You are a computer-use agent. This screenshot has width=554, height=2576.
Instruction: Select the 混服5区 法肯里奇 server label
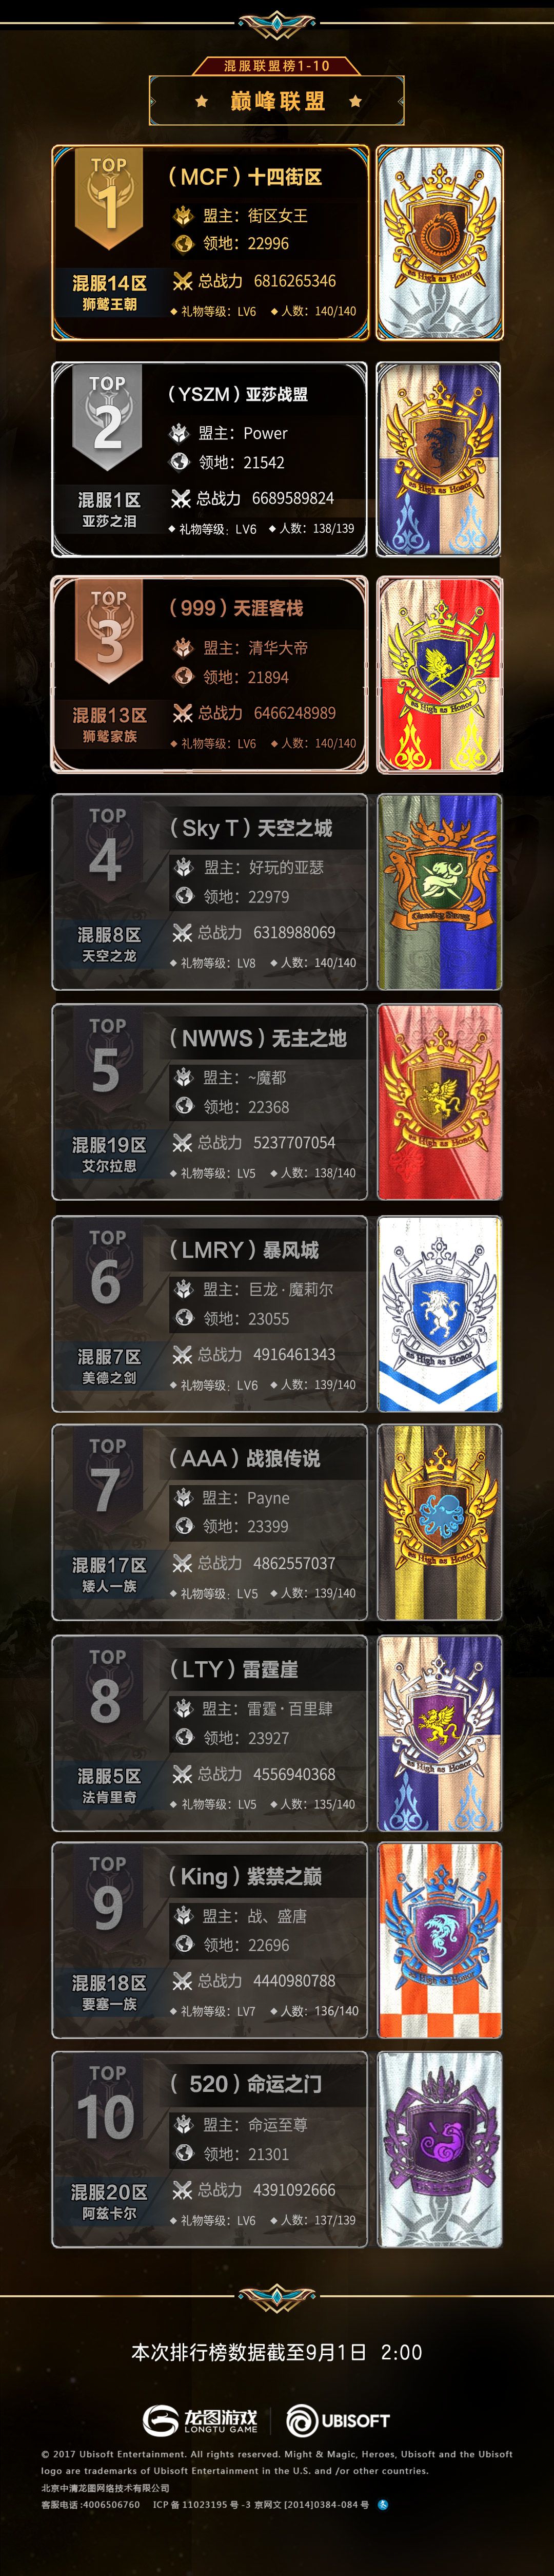109,1785
